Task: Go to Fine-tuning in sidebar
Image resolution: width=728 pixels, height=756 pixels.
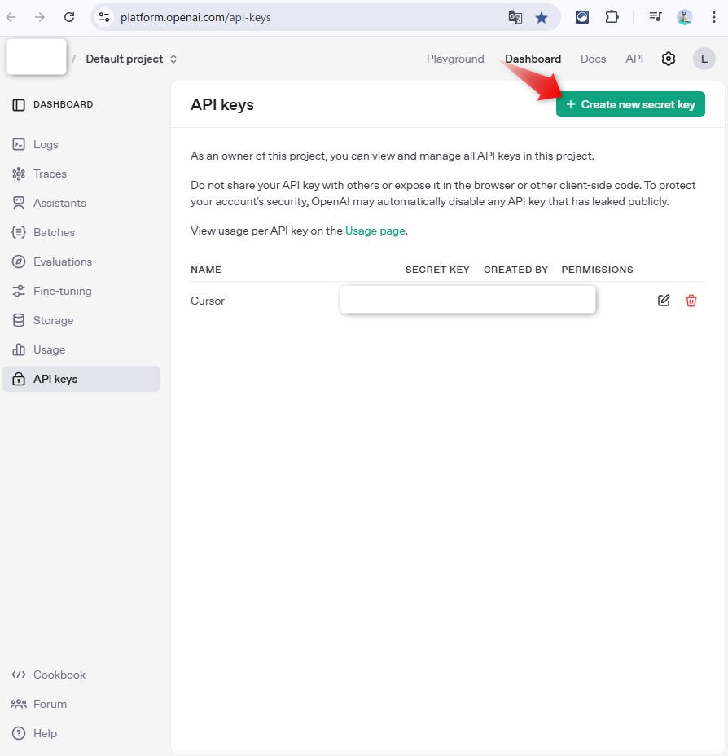Action: tap(62, 291)
